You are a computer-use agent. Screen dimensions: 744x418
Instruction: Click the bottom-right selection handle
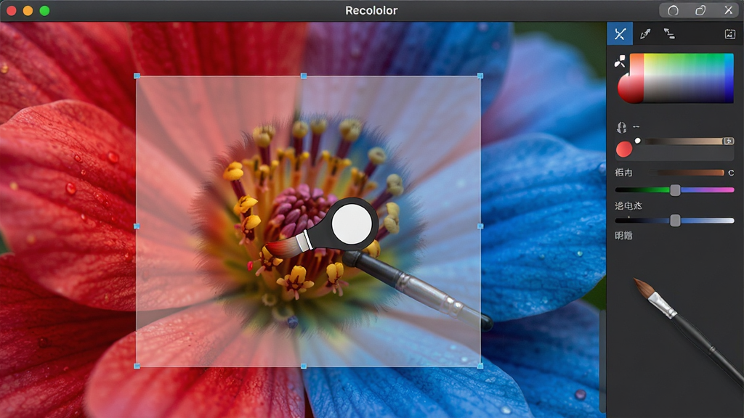coord(480,366)
